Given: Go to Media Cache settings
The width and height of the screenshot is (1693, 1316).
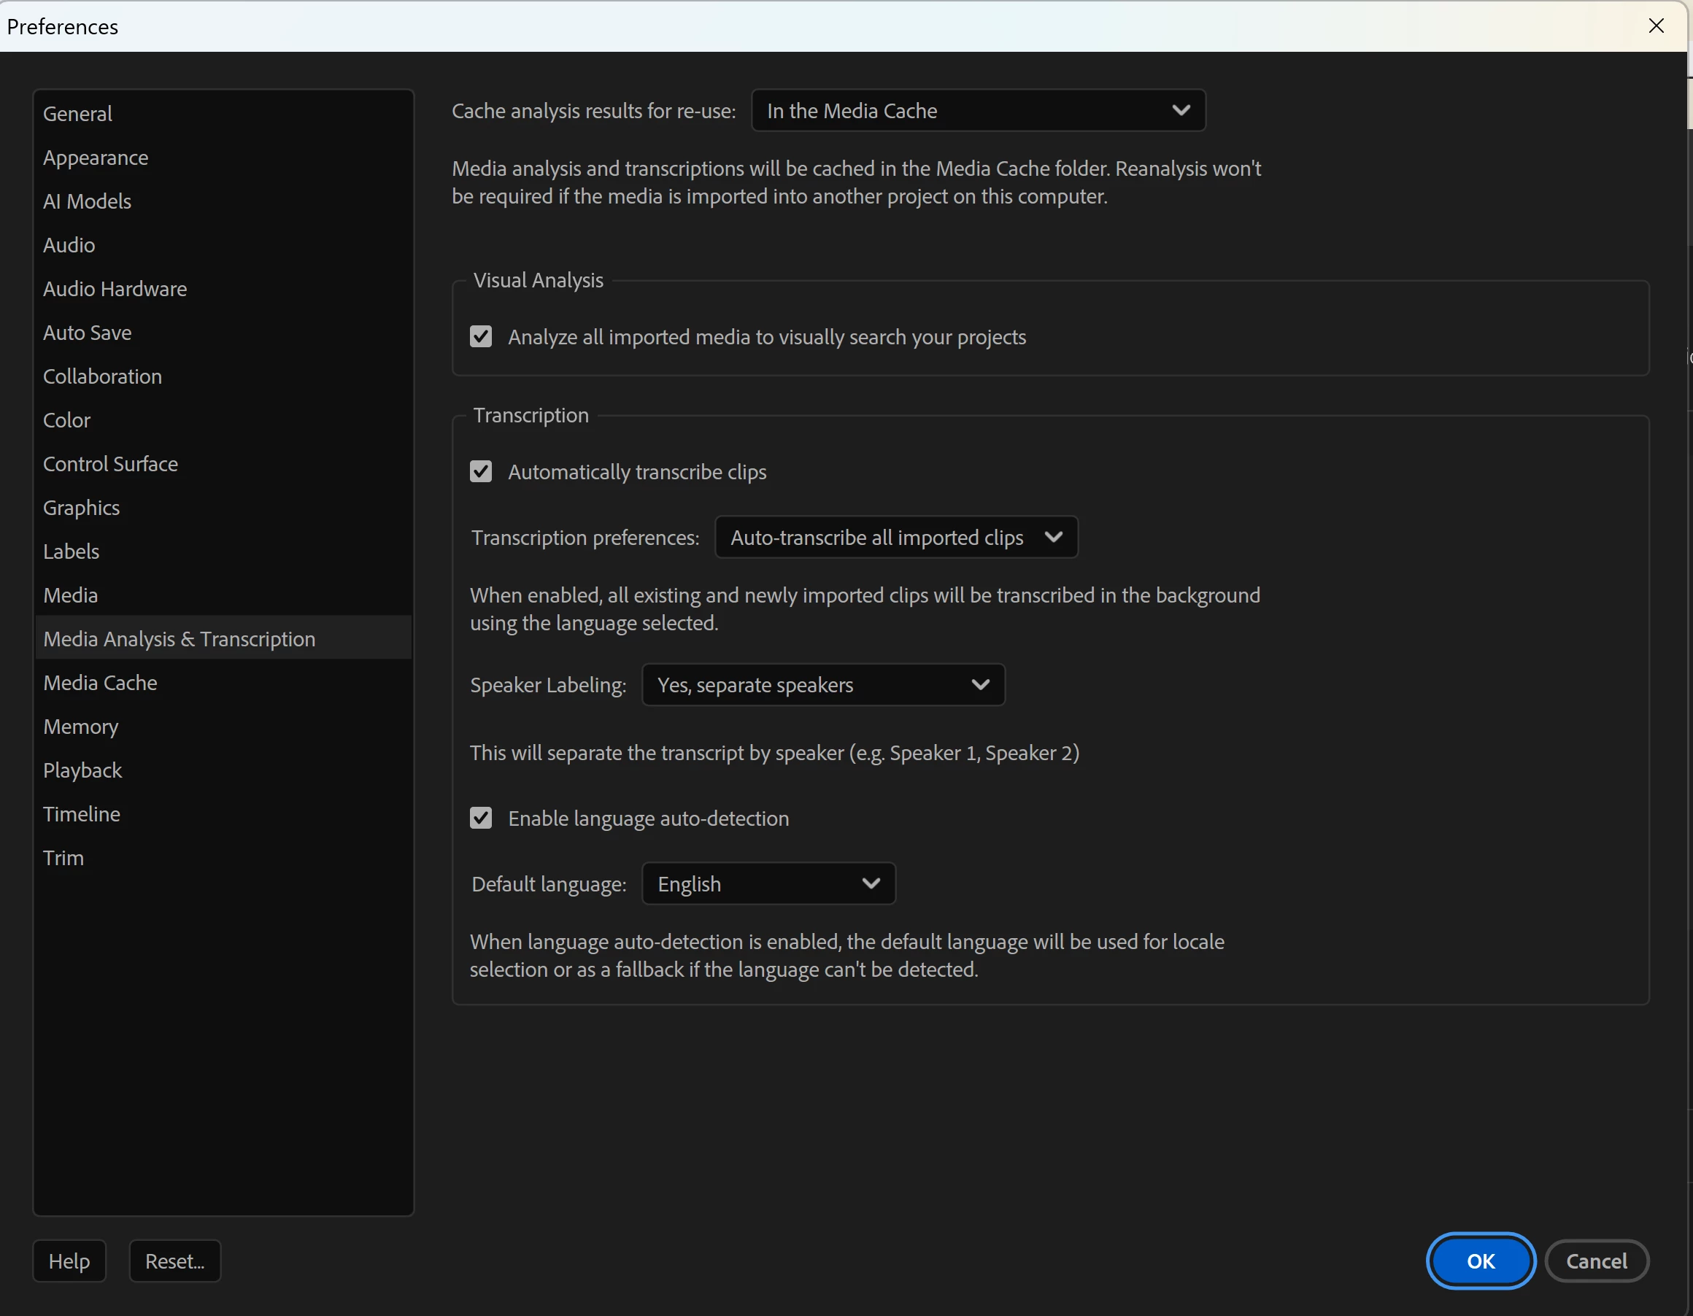Looking at the screenshot, I should point(100,683).
